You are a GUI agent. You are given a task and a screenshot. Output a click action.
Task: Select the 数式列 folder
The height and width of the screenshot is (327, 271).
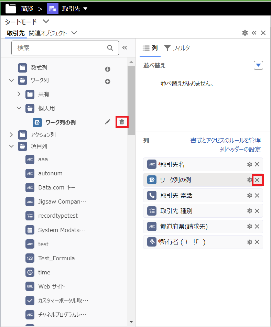[x=39, y=68]
